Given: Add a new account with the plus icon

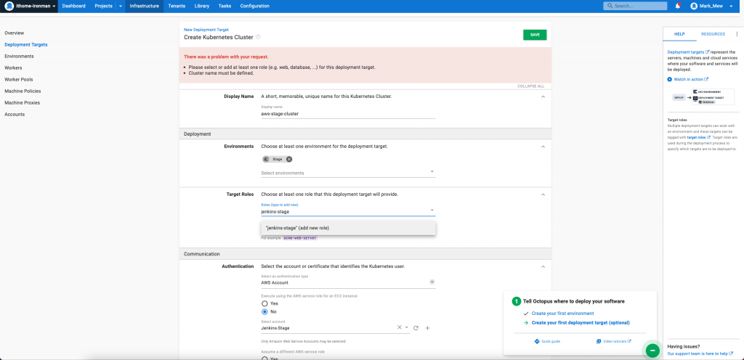Looking at the screenshot, I should (427, 328).
